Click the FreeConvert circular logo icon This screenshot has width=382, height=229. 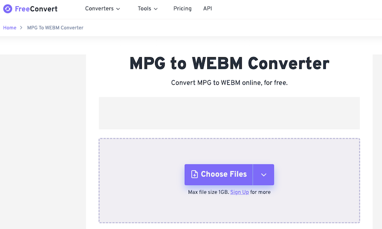8,9
